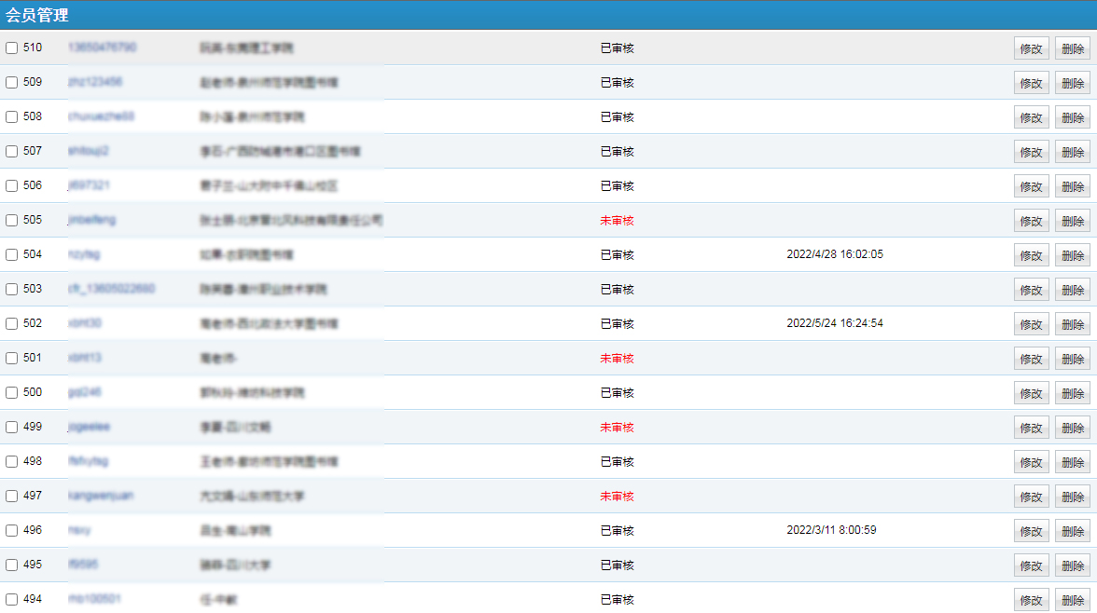
Task: Edit member 505 using 修改 button
Action: 1031,221
